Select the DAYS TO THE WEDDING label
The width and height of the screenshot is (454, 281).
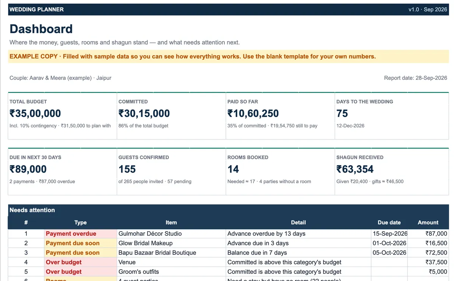pyautogui.click(x=365, y=102)
